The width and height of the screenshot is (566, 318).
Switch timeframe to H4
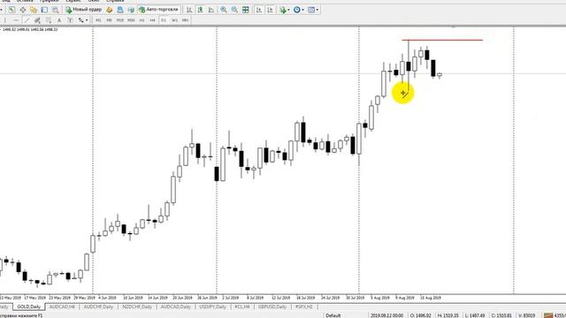pyautogui.click(x=153, y=20)
